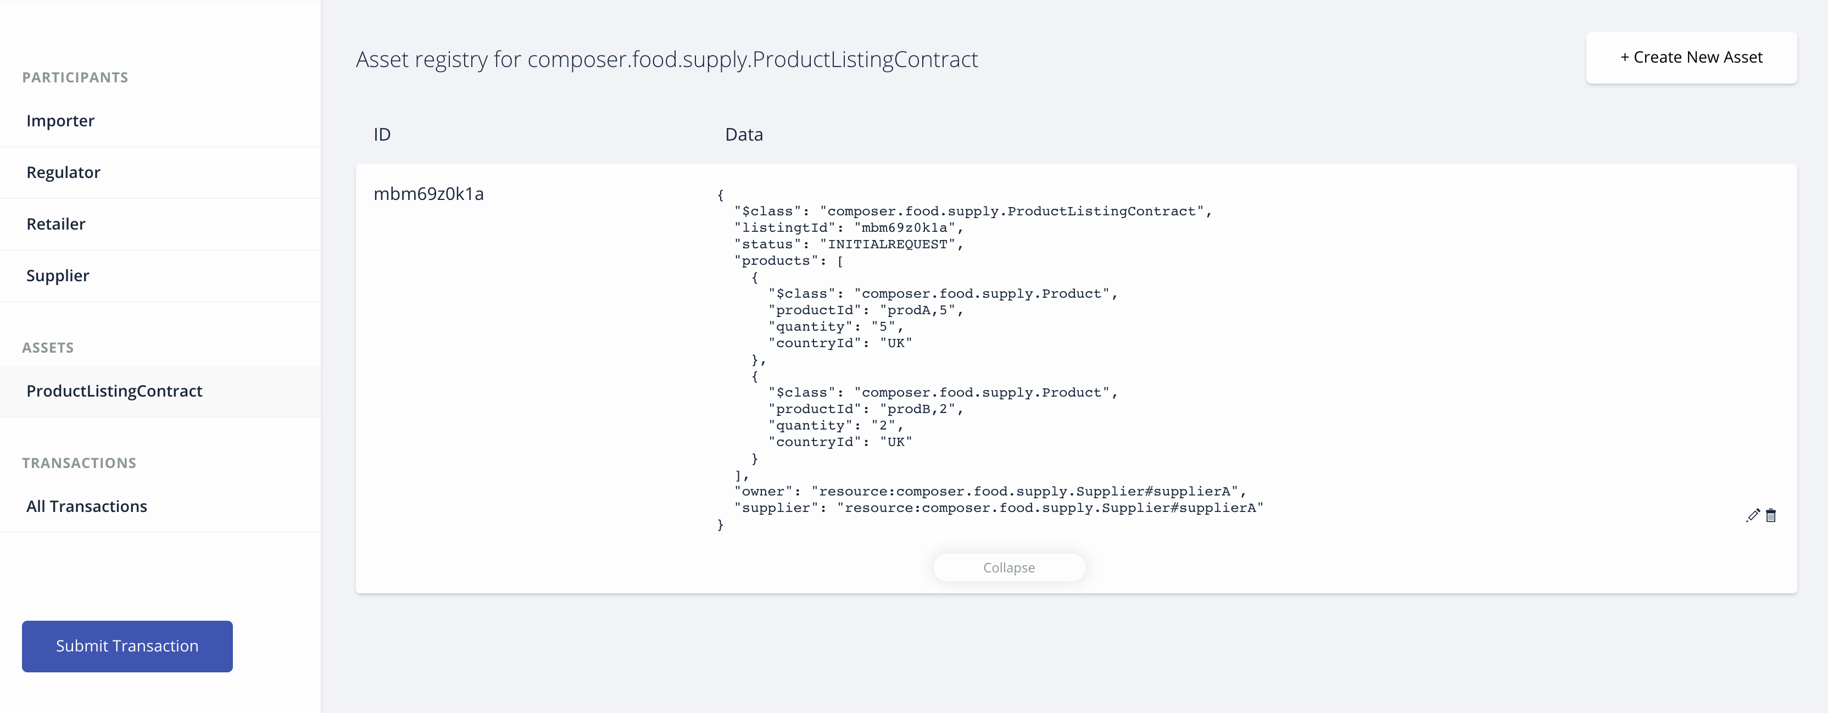Open the Importer participant registry
The image size is (1828, 713).
coord(60,121)
